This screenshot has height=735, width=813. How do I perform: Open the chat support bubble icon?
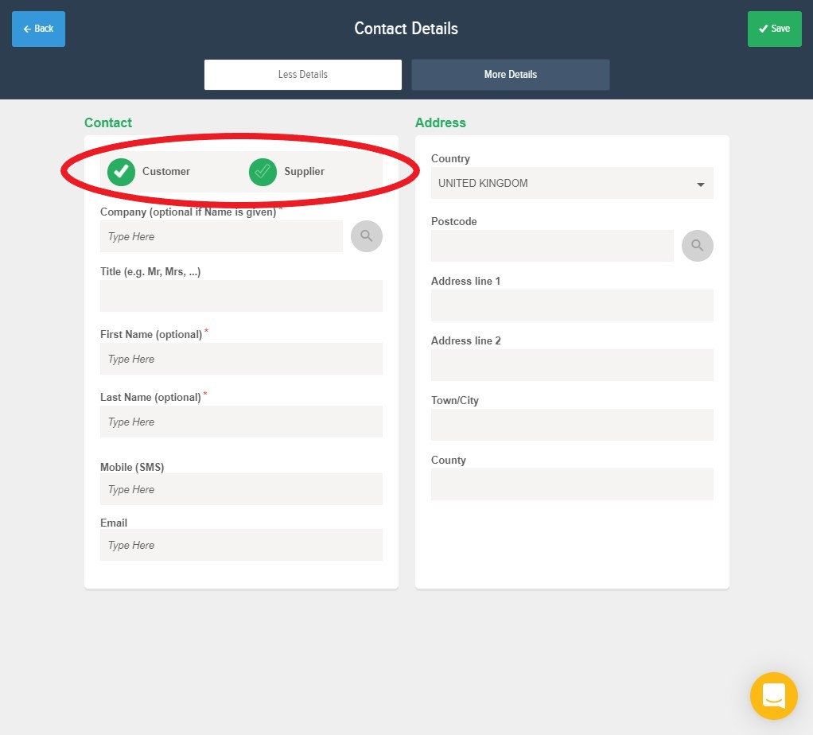pyautogui.click(x=773, y=695)
